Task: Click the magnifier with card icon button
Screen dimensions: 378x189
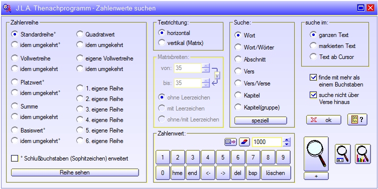Action: point(342,154)
